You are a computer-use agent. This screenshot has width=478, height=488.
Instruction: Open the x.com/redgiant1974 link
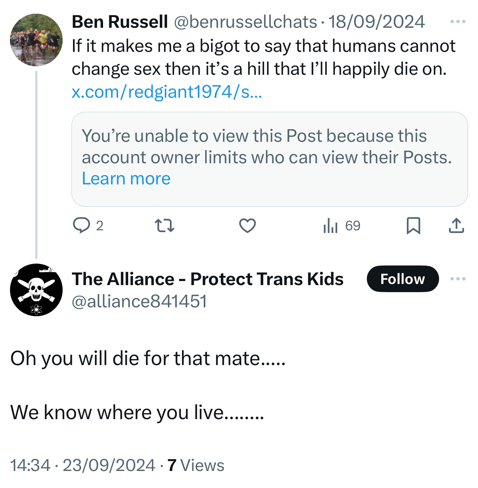tap(167, 91)
